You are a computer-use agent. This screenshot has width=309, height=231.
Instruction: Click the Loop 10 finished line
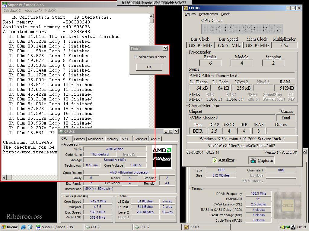pos(50,85)
